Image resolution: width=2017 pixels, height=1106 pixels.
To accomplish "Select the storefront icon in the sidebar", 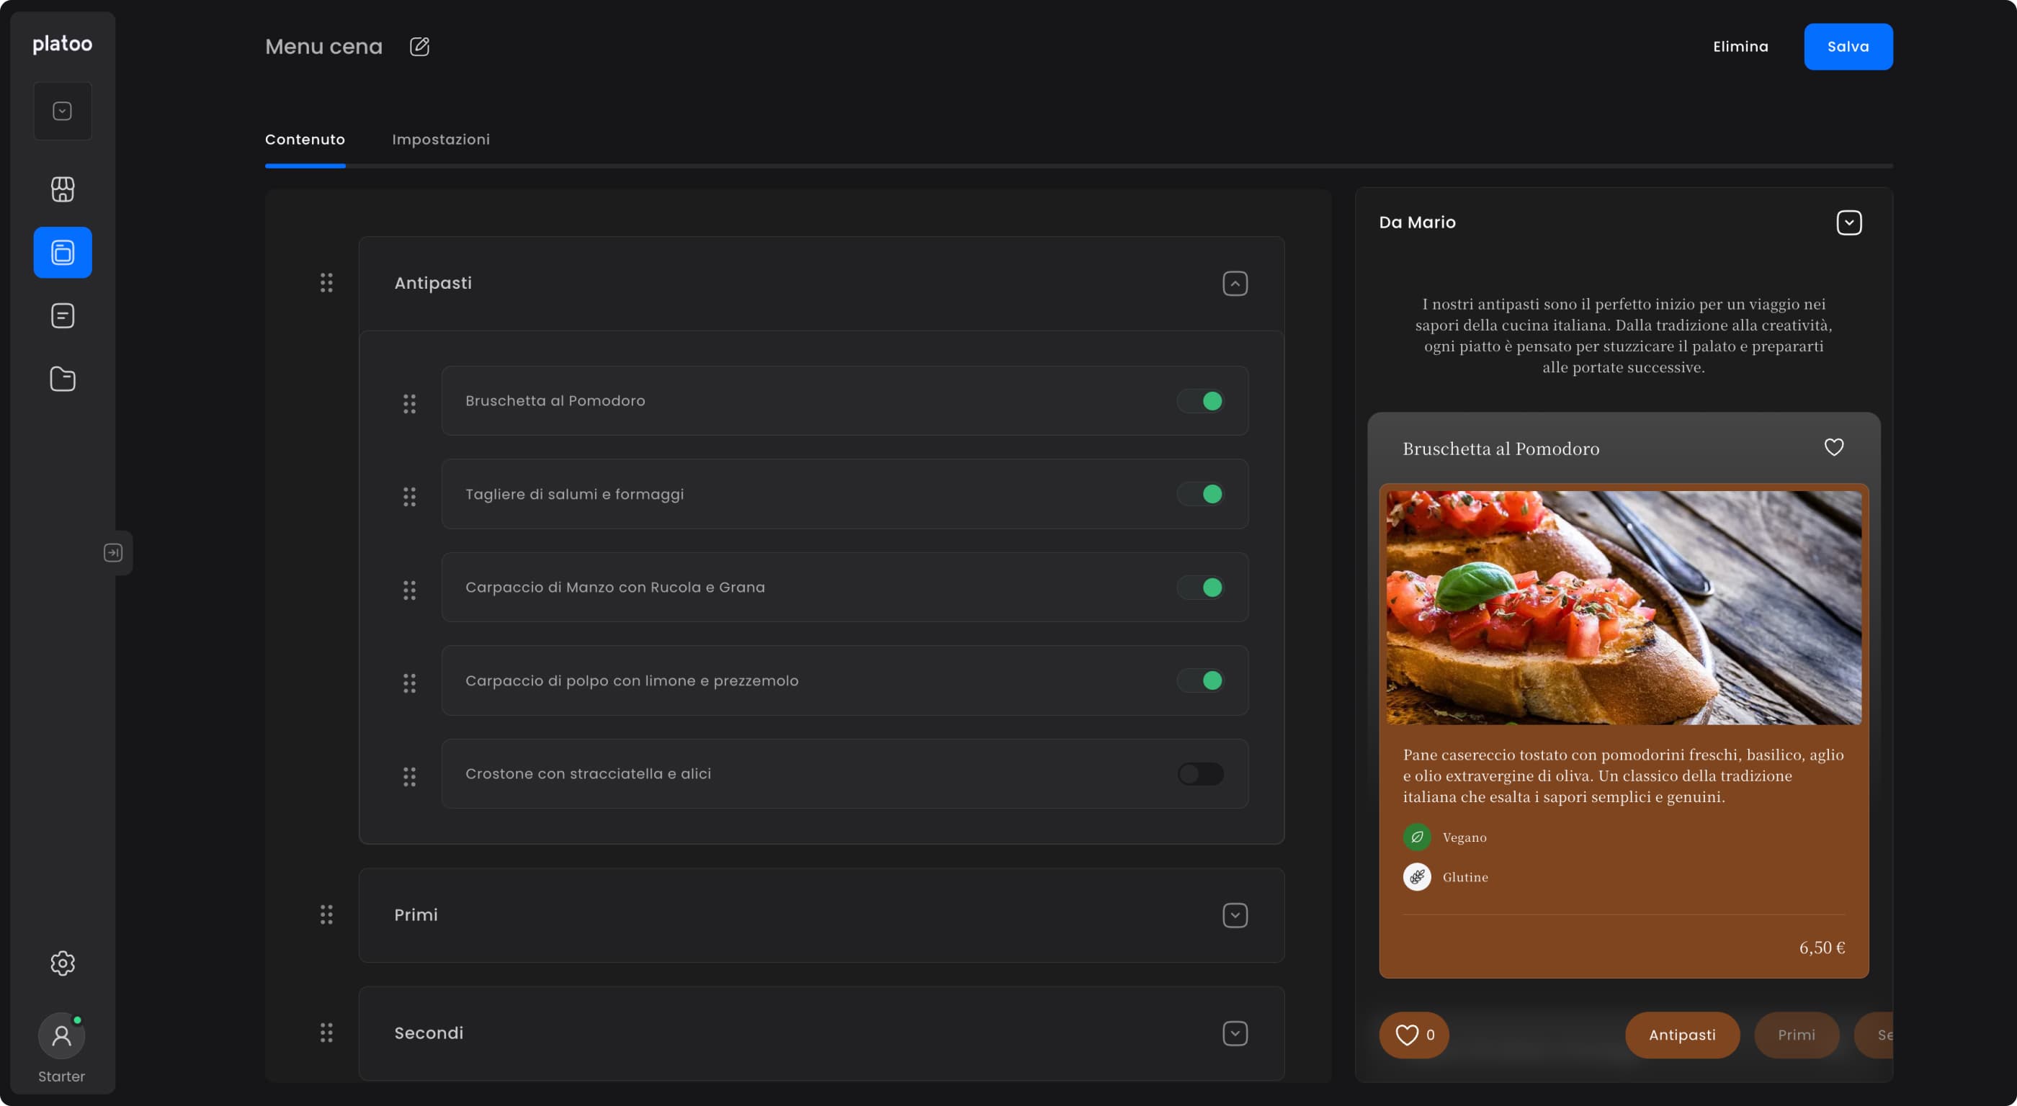I will [62, 189].
